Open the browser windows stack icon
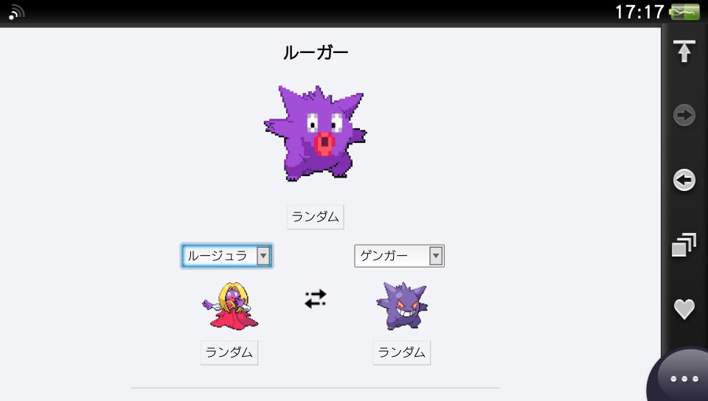Screen dimensions: 708x401 (x=684, y=245)
